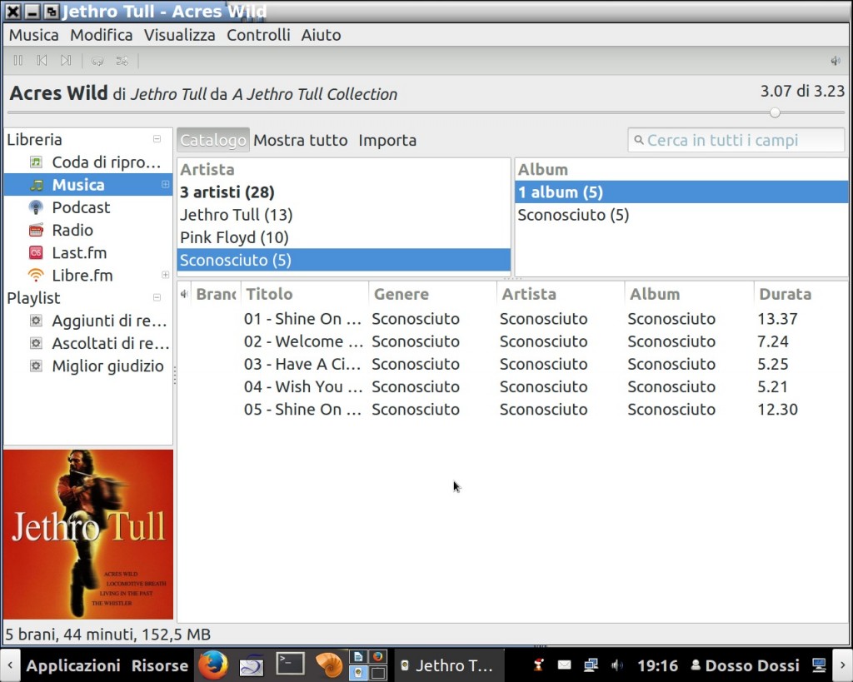
Task: Open Last.fm in the sidebar
Action: 79,253
